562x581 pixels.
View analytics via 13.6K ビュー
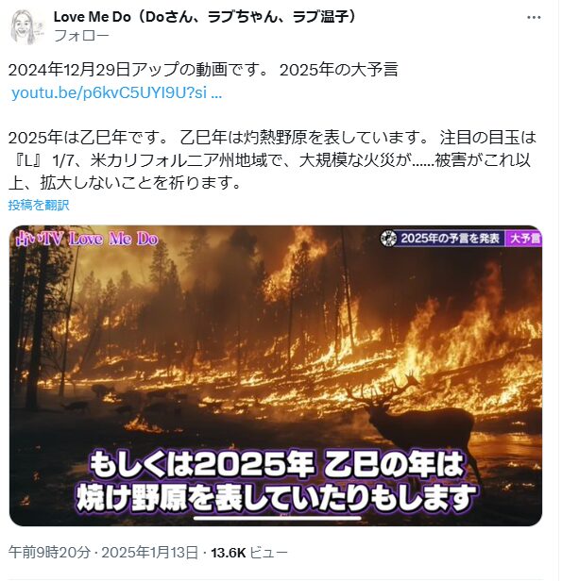pos(249,553)
